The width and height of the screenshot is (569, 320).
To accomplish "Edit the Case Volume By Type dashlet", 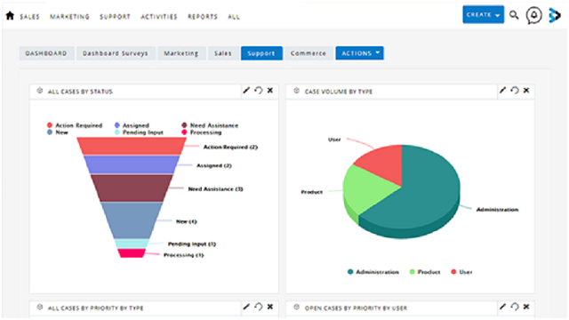I will (502, 91).
